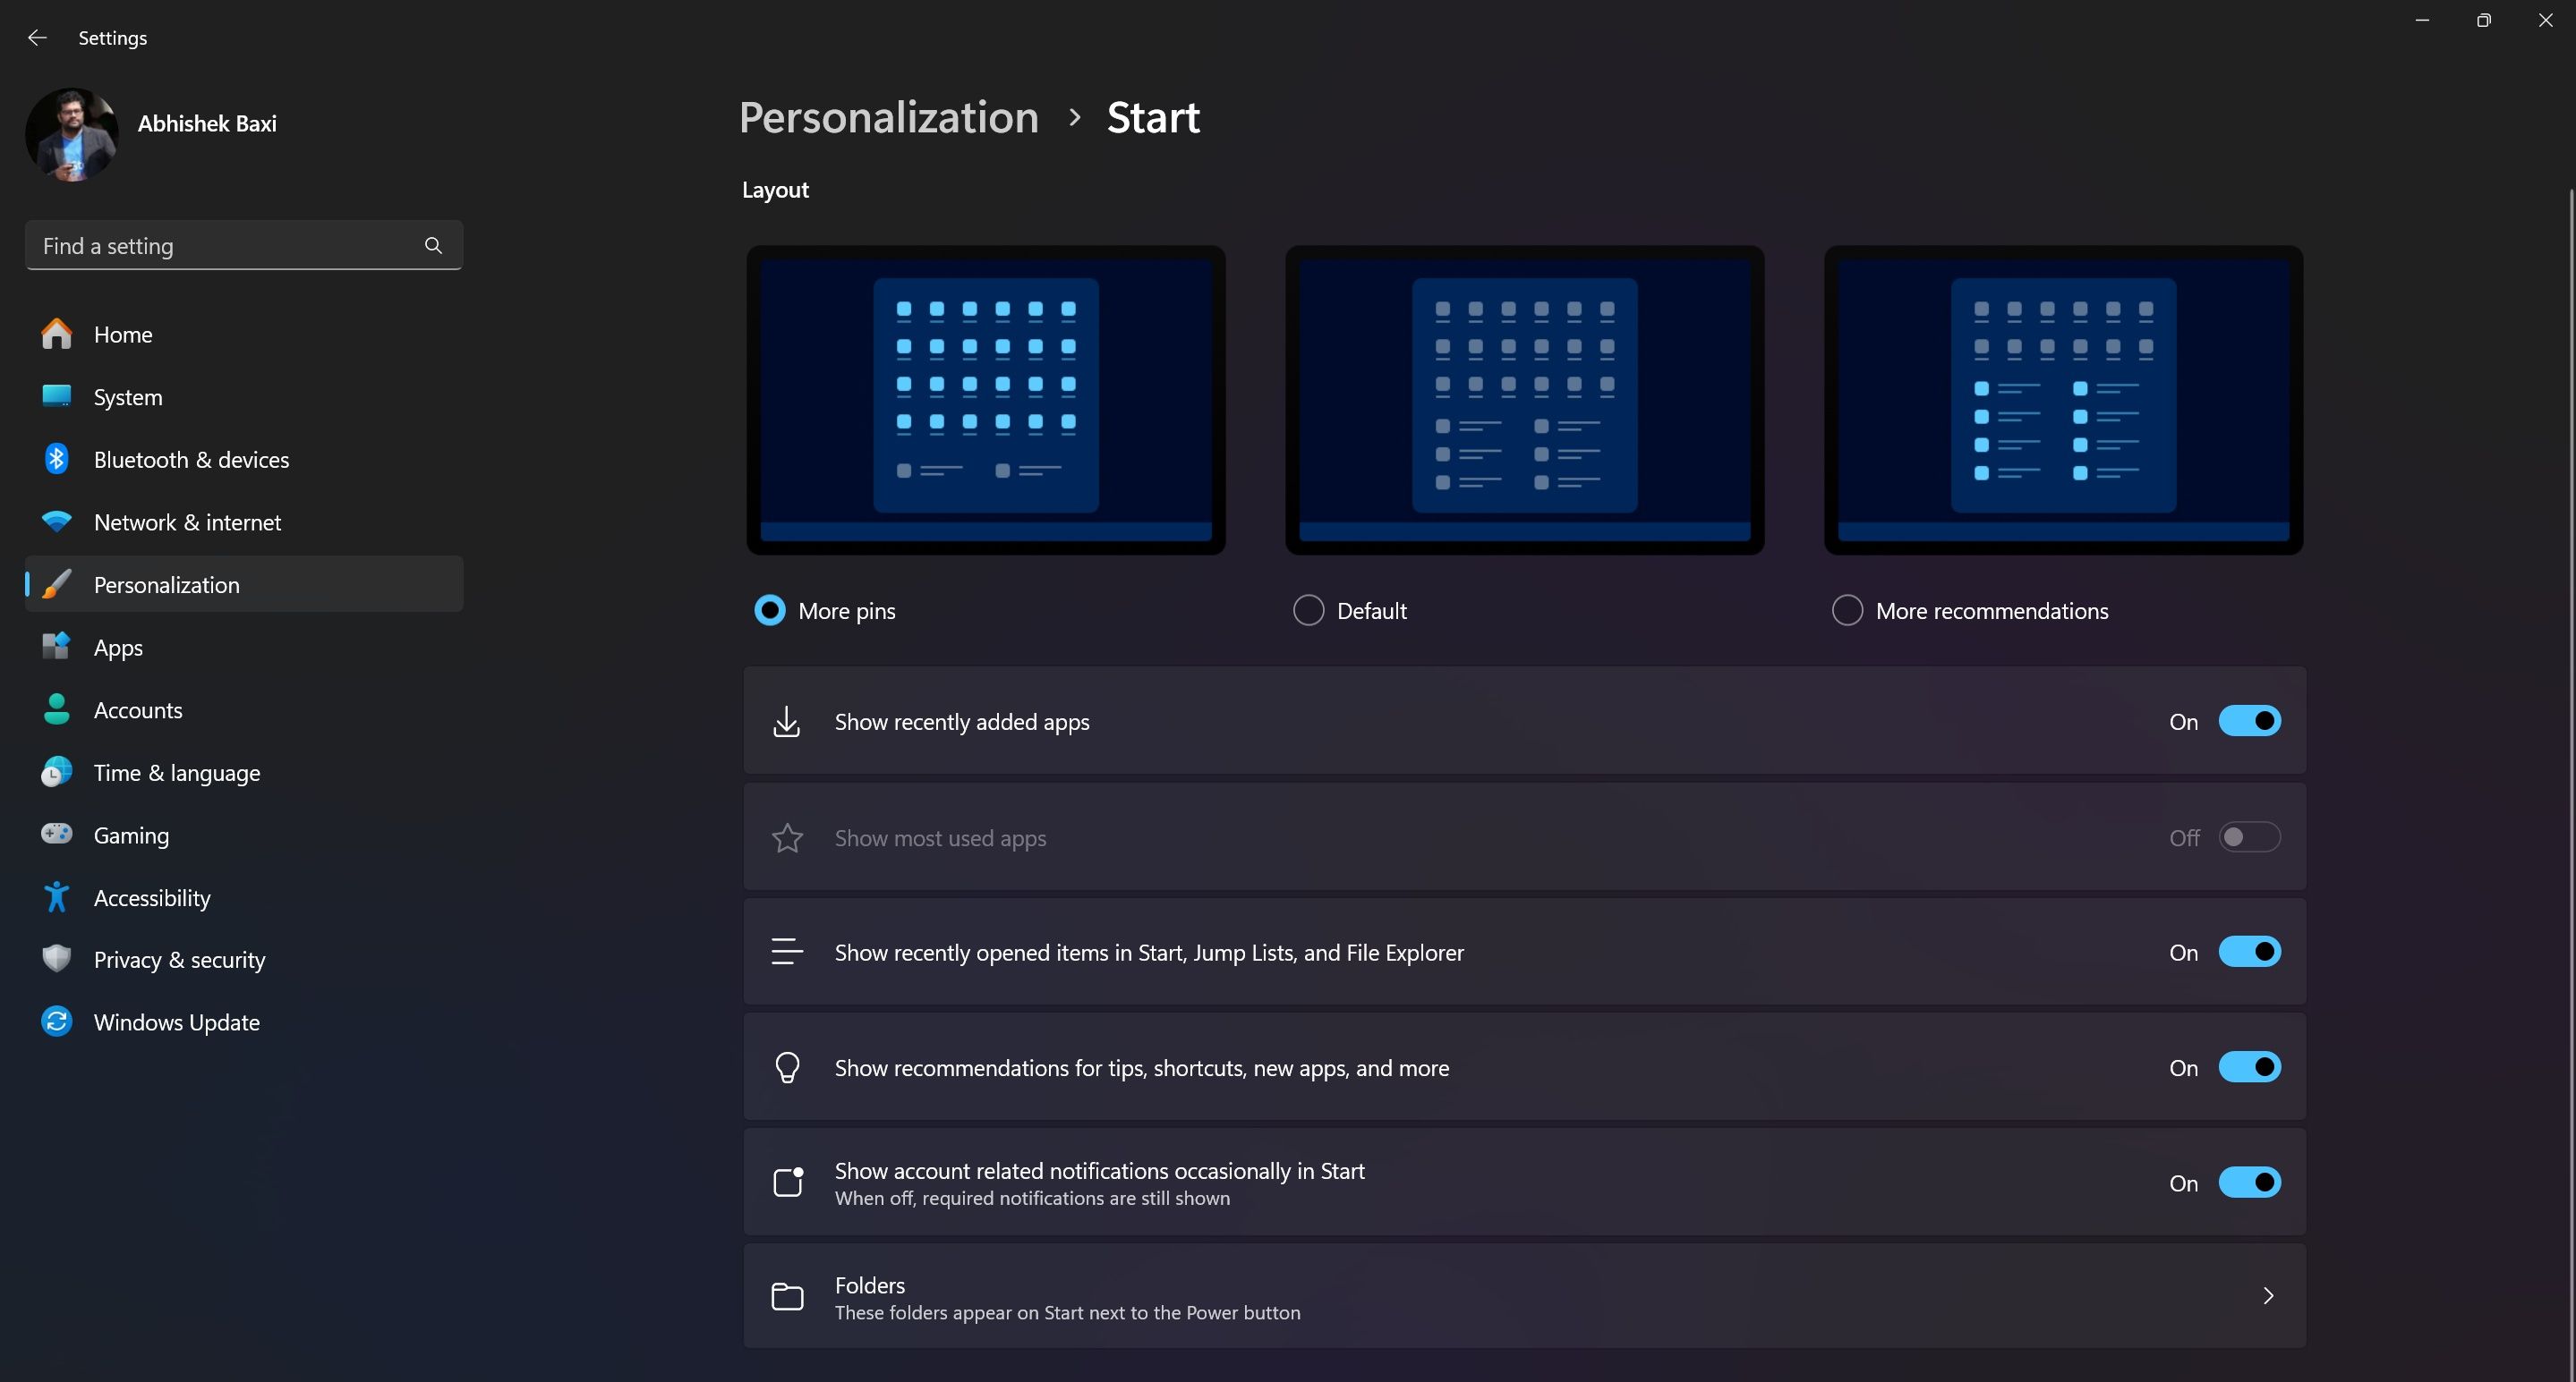Click the Accounts settings menu item

coord(138,709)
